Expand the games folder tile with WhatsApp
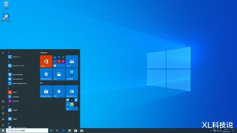The height and width of the screenshot is (133, 237). point(72,104)
